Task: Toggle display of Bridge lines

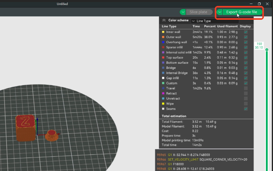Action: point(246,68)
